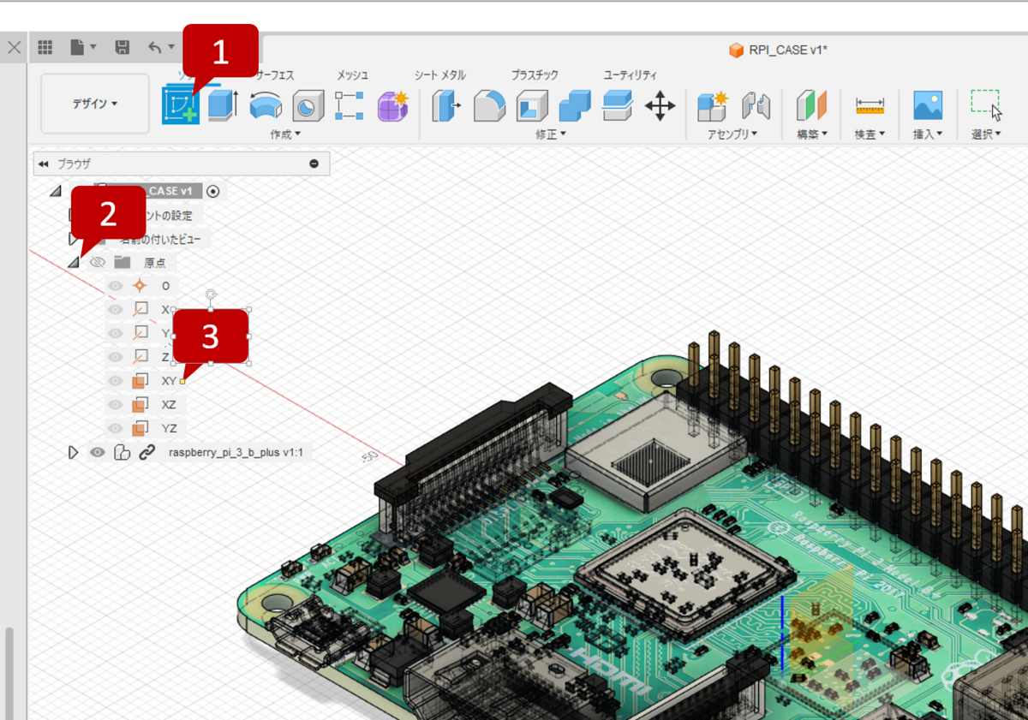
Task: Toggle visibility of the XZ plane
Action: [116, 403]
